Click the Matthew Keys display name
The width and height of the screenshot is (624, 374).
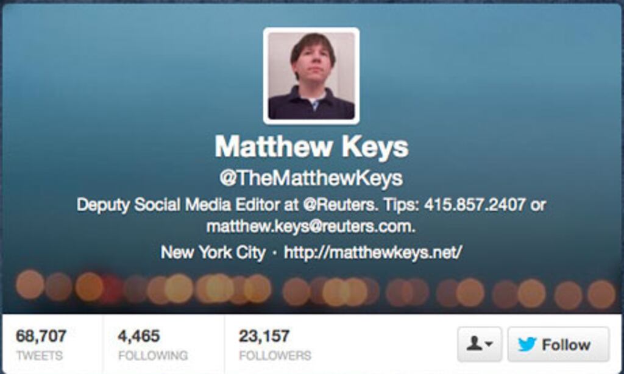311,147
